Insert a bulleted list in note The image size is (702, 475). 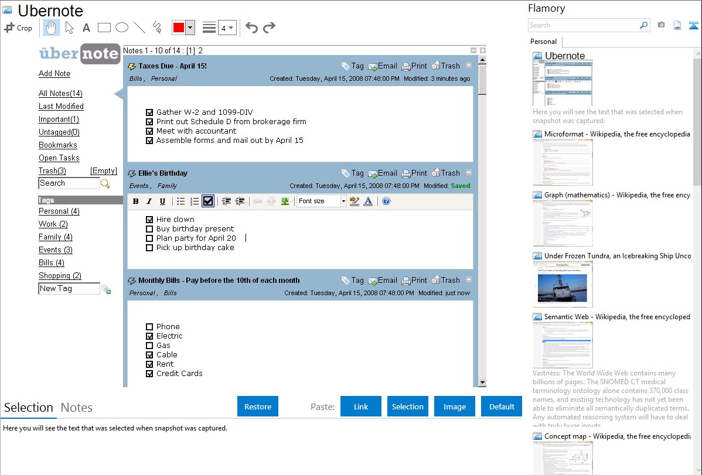[181, 201]
